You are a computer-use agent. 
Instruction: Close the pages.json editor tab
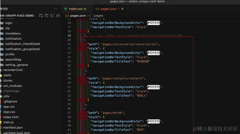click(x=122, y=9)
